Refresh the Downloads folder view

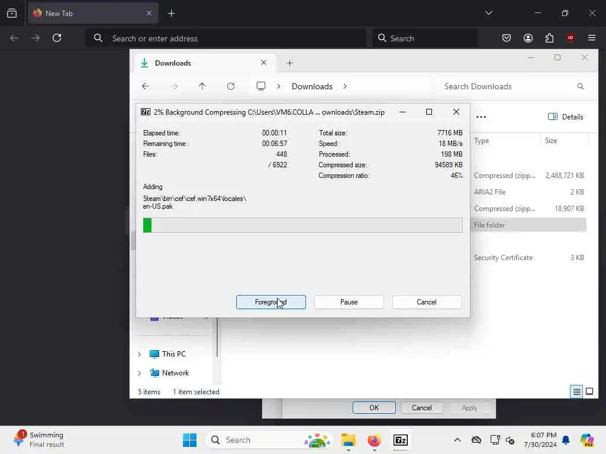pyautogui.click(x=231, y=86)
